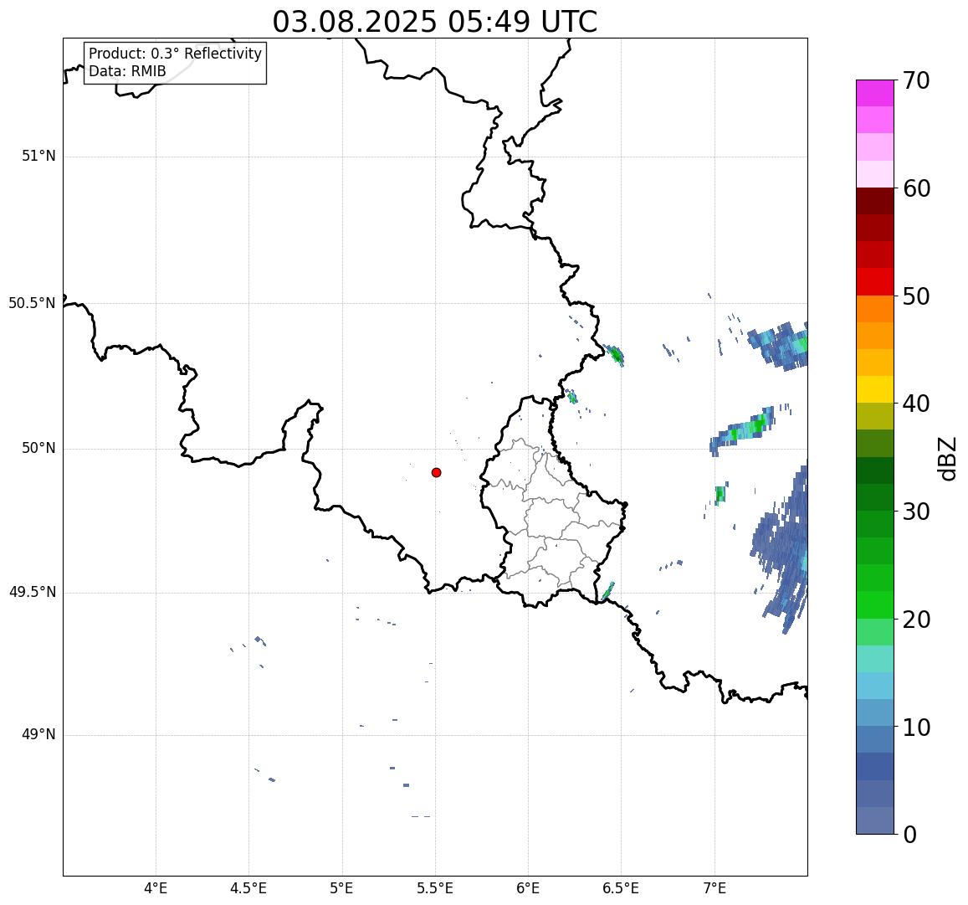Click the 7°E longitude label
The width and height of the screenshot is (968, 905).
[x=714, y=889]
